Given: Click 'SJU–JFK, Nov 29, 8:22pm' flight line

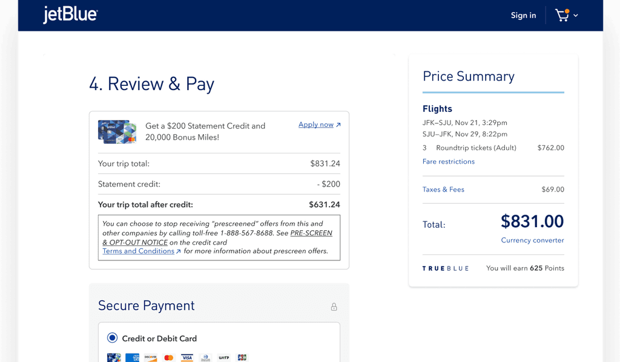Looking at the screenshot, I should 464,134.
